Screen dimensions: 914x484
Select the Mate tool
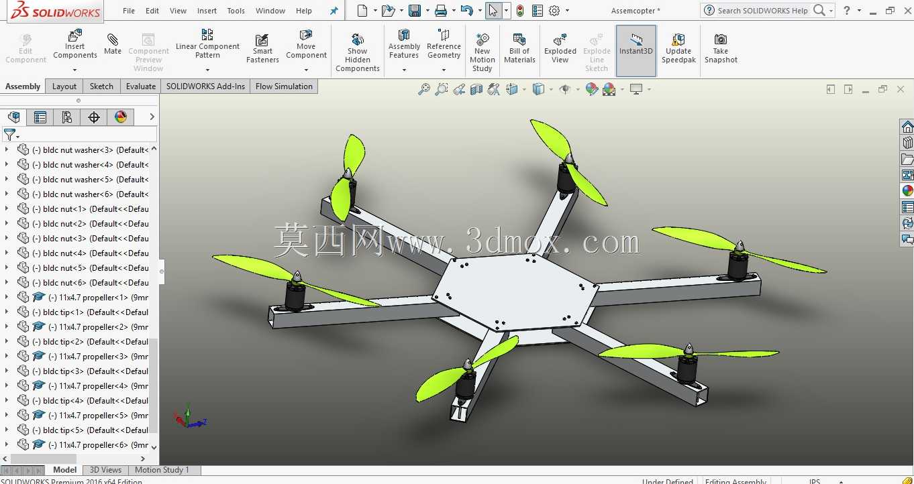113,44
